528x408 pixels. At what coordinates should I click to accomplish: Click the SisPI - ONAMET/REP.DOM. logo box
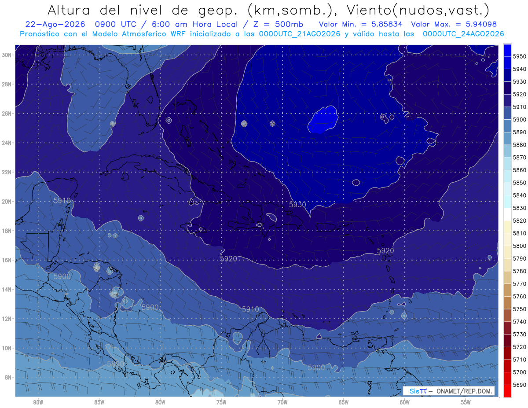(448, 391)
